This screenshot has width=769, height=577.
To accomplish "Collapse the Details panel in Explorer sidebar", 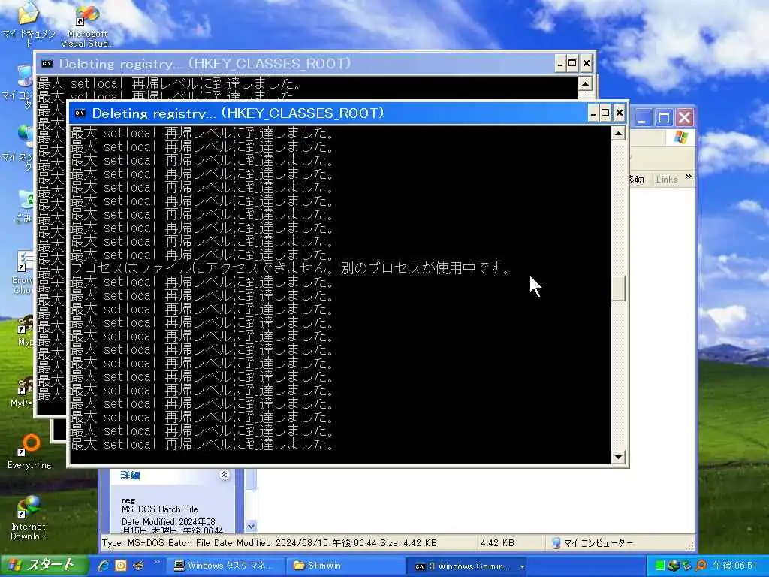I will [224, 475].
